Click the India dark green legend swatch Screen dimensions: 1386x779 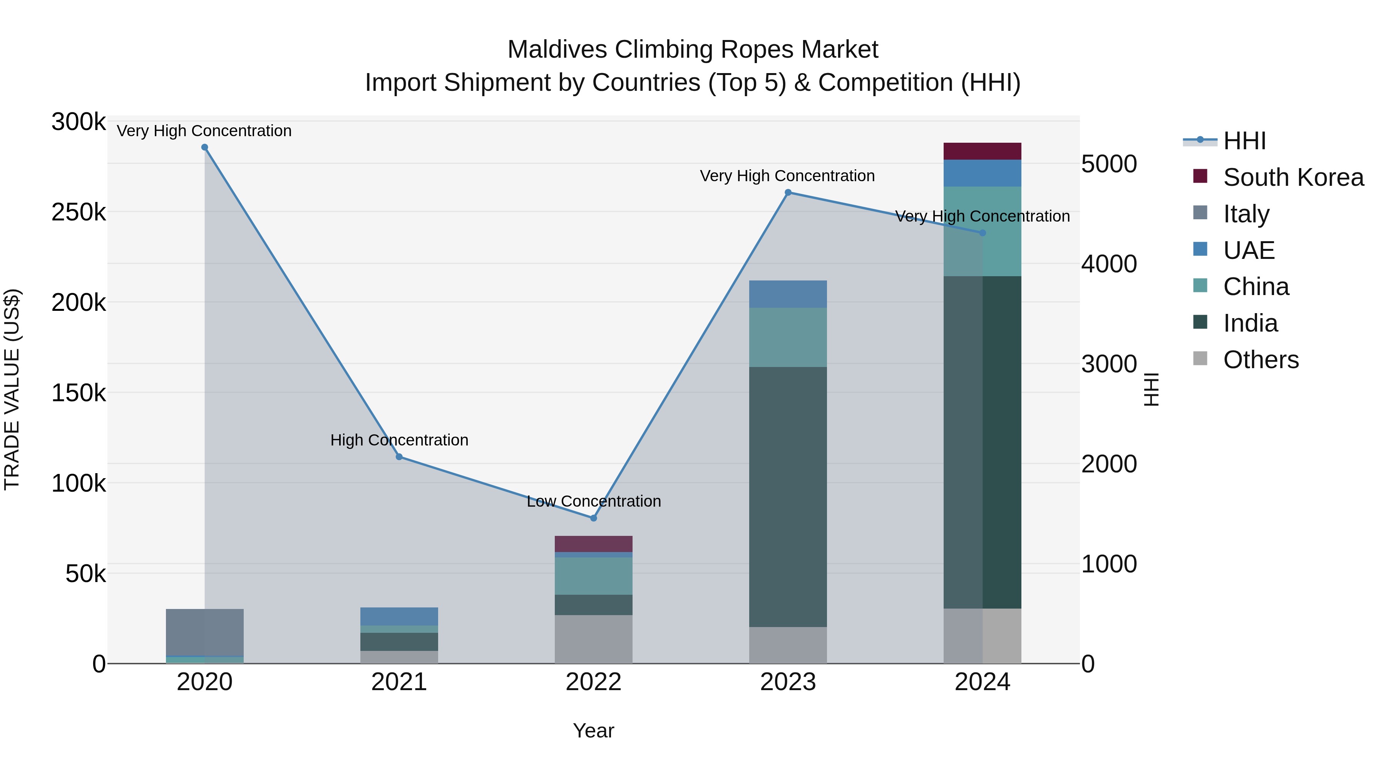[1200, 322]
